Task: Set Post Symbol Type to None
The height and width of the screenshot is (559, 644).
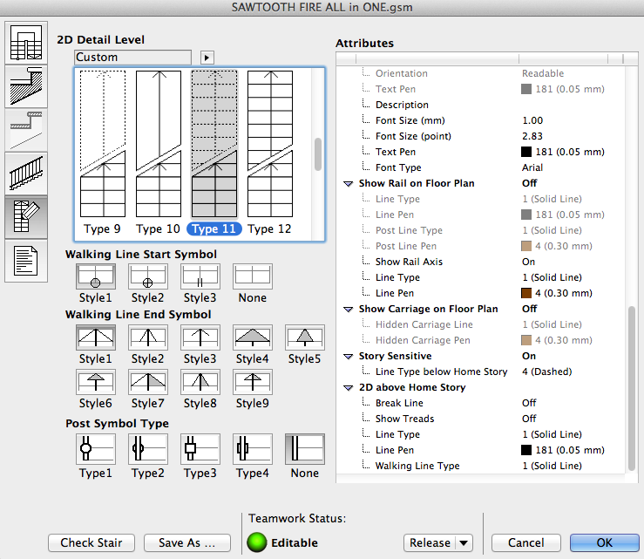Action: pos(304,448)
